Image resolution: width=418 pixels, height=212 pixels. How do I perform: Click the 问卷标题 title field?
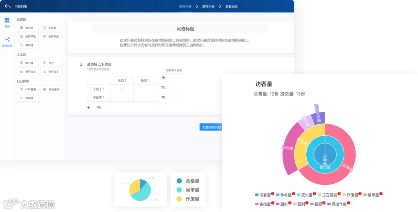click(180, 29)
